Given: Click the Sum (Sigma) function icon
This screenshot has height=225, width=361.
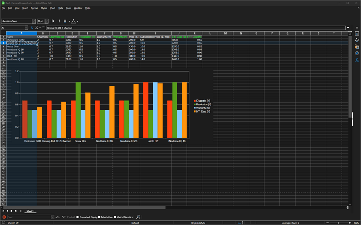Looking at the screenshot, I should click(37, 28).
